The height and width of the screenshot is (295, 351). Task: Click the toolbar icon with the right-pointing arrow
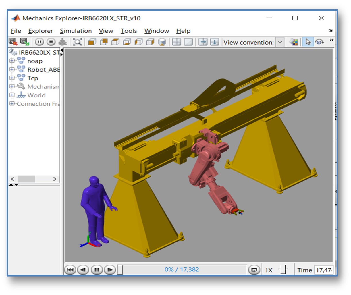tap(203, 42)
